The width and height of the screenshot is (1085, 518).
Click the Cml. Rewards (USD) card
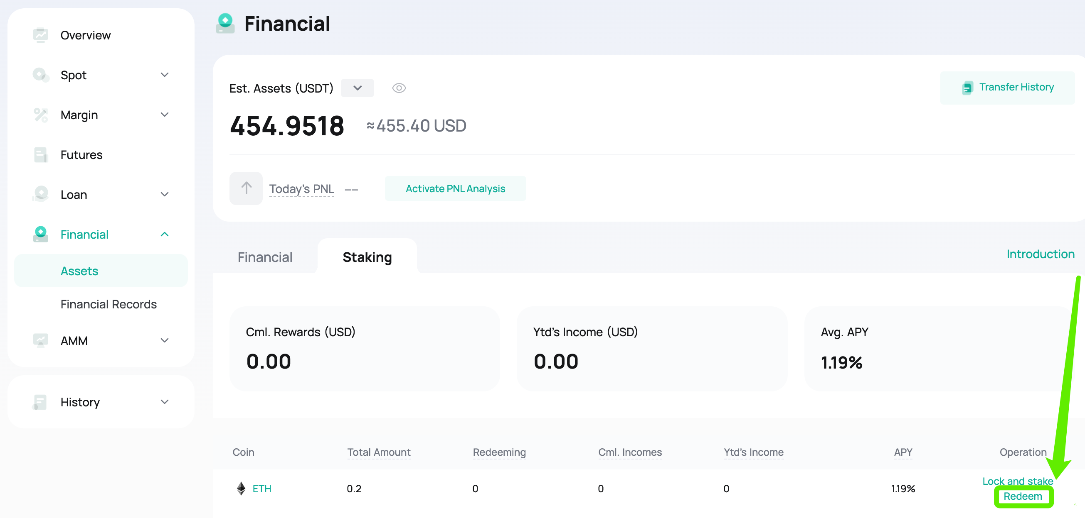(365, 349)
